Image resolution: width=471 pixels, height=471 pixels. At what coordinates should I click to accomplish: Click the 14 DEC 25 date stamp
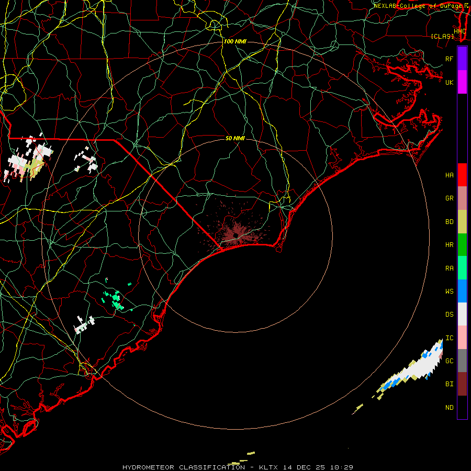[x=304, y=467]
